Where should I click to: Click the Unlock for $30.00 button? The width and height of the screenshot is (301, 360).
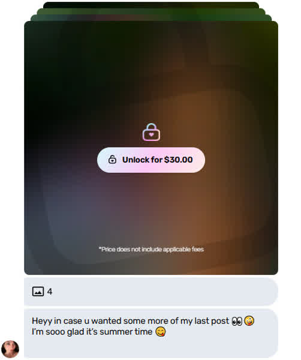pos(151,160)
